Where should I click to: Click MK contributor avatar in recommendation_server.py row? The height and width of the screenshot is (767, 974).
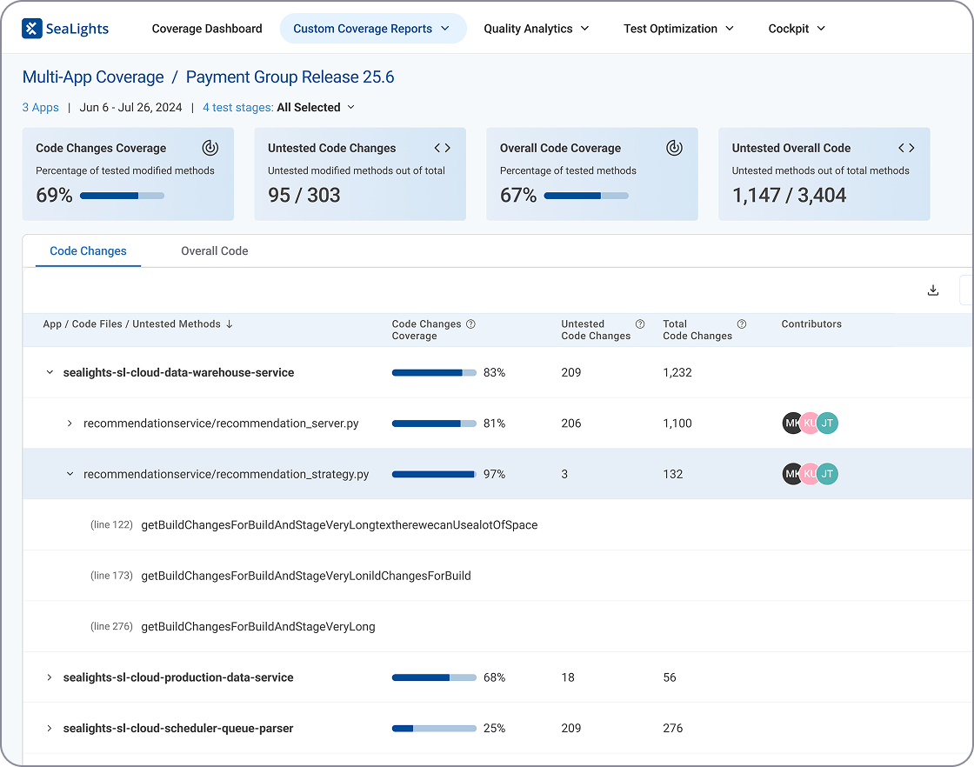[x=791, y=424]
